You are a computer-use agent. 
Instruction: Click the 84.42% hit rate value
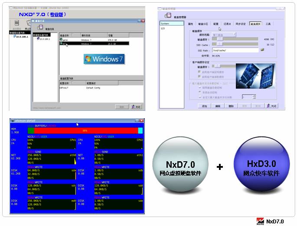(216, 56)
